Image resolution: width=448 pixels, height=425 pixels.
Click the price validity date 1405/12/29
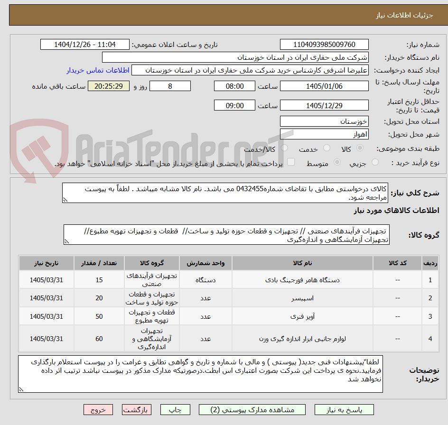click(x=324, y=105)
